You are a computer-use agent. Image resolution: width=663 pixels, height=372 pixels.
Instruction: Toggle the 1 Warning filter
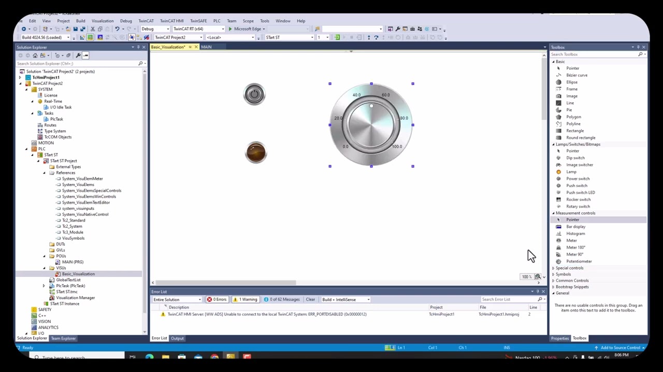245,300
